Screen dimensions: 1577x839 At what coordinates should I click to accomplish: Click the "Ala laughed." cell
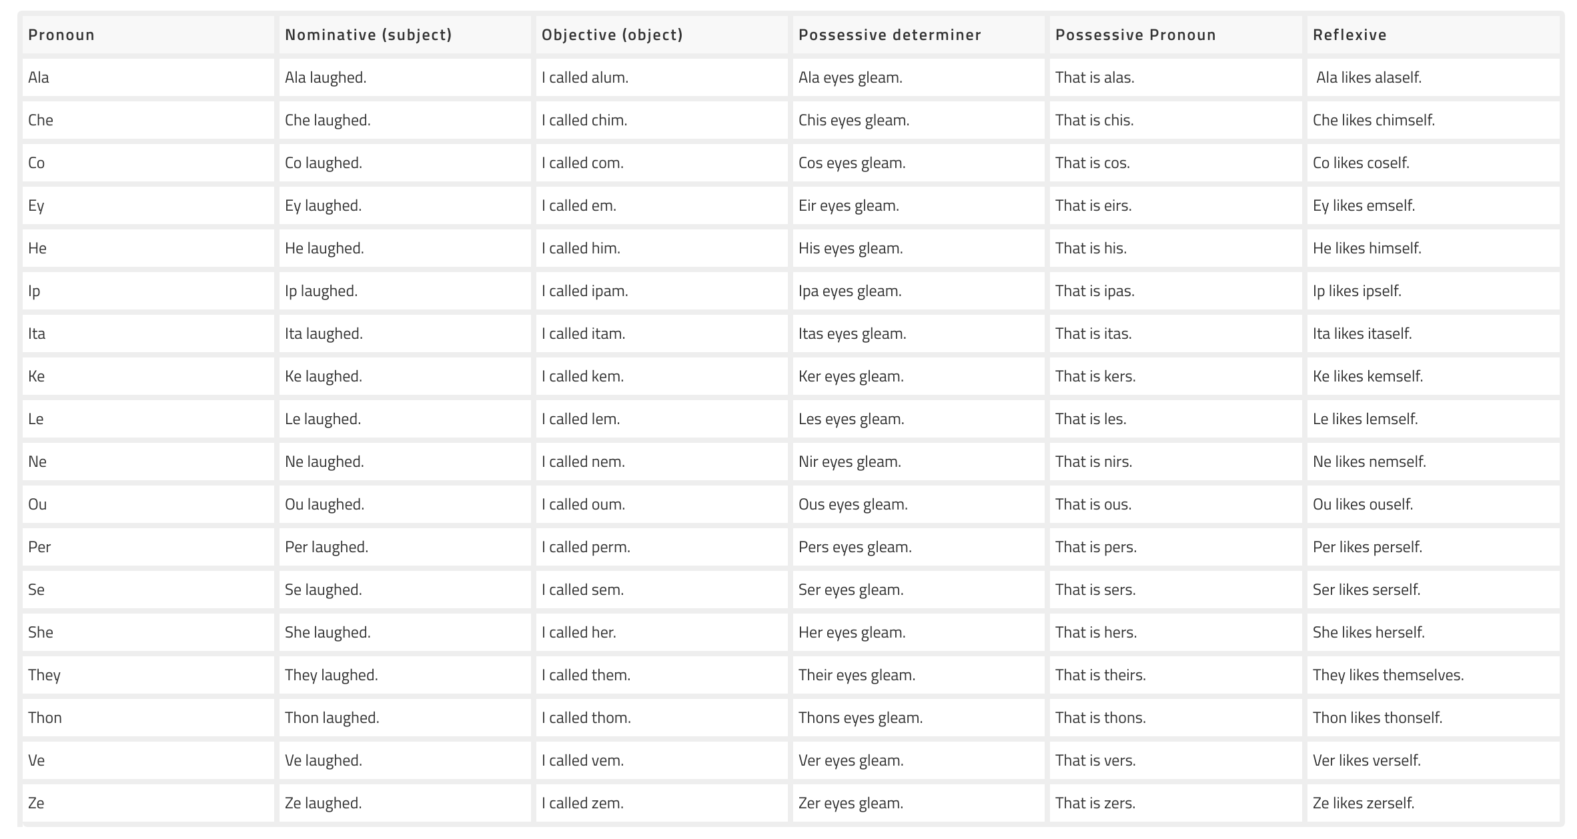point(326,77)
